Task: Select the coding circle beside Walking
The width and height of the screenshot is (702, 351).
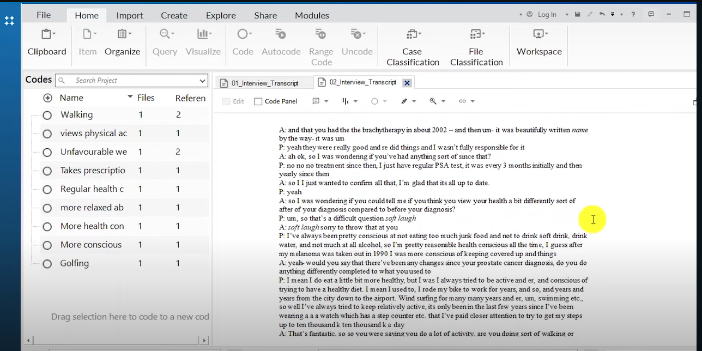Action: click(x=47, y=114)
